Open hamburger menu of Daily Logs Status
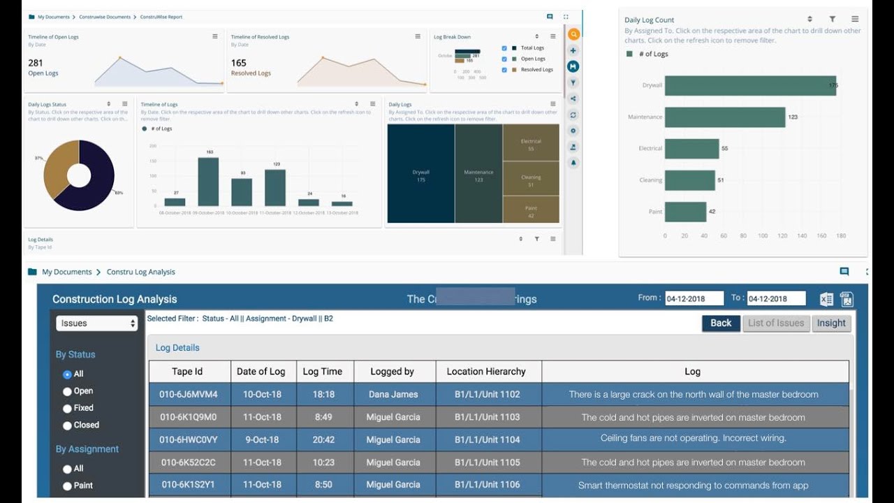 124,104
